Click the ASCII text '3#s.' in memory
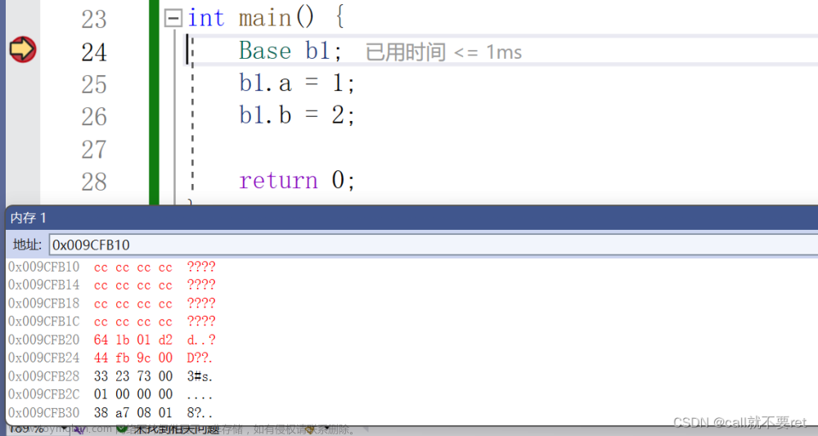The image size is (818, 436). [x=200, y=376]
